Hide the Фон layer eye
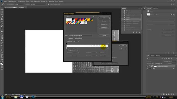 [147, 69]
